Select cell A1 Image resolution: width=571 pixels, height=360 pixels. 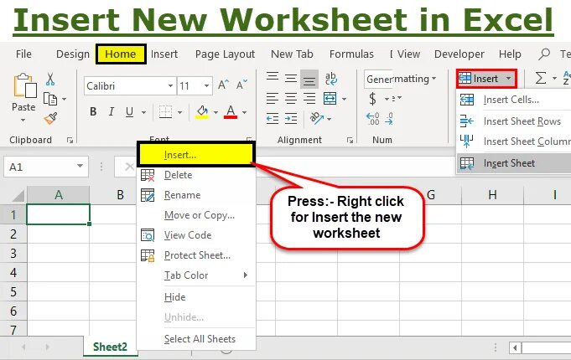[x=58, y=214]
